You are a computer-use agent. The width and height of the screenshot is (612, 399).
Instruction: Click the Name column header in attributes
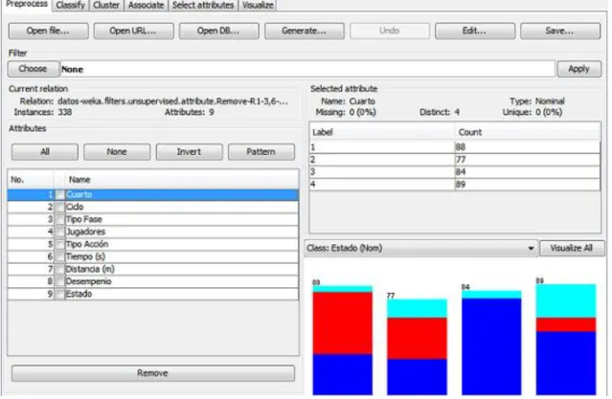pos(181,180)
